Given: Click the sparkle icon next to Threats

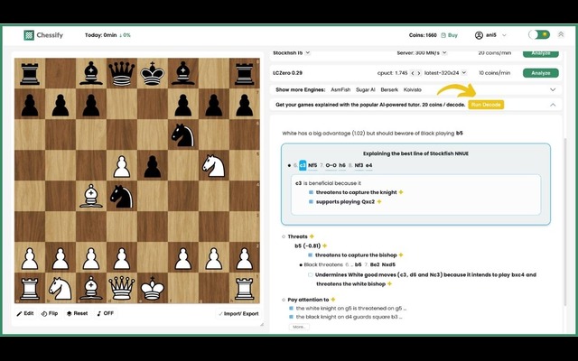Looking at the screenshot, I should (x=312, y=236).
